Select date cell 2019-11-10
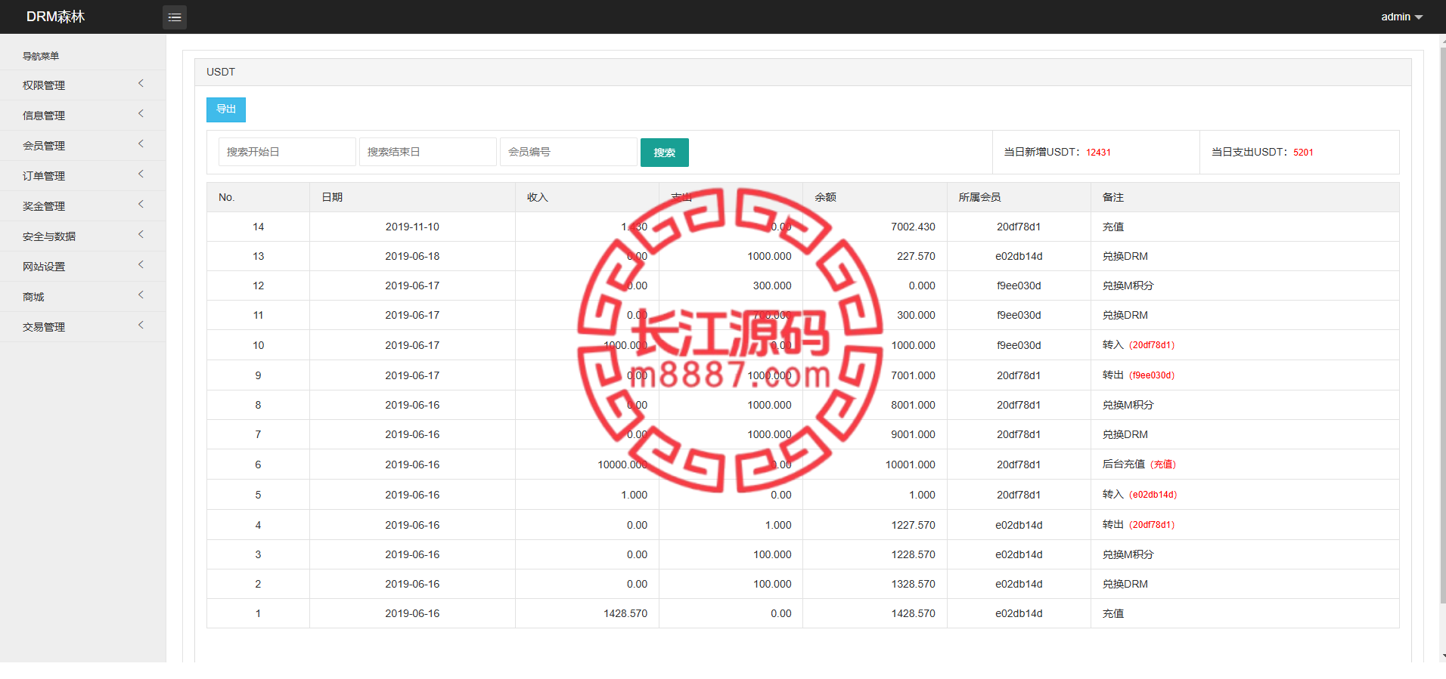1446x679 pixels. (x=412, y=227)
